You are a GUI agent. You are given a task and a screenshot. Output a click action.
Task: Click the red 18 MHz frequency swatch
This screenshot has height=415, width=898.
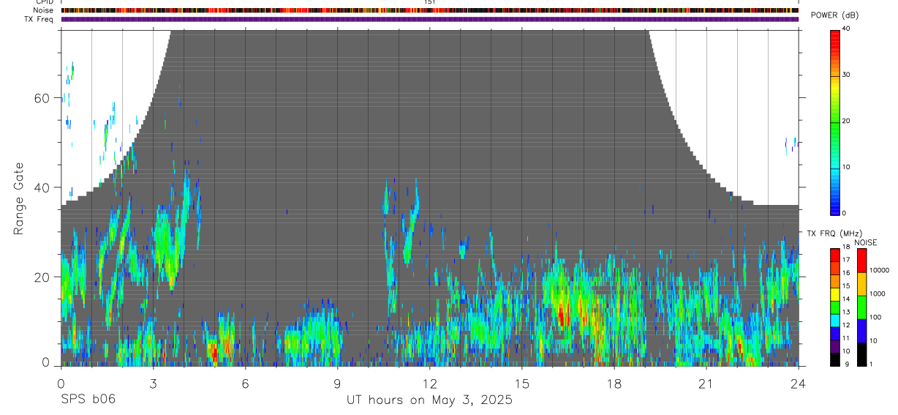[x=835, y=255]
